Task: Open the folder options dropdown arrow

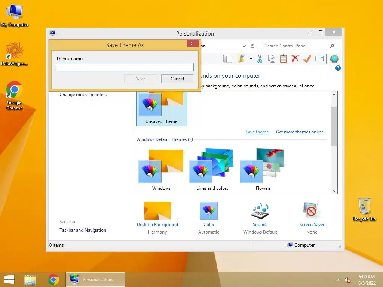Action: (251, 59)
